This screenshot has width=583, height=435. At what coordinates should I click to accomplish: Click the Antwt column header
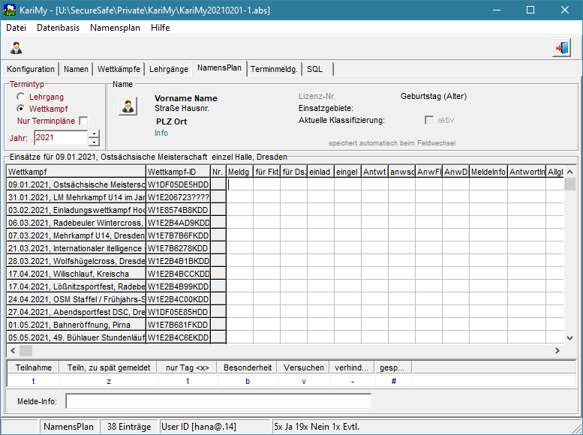[375, 172]
